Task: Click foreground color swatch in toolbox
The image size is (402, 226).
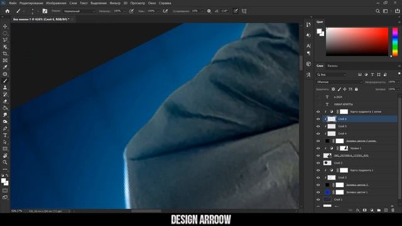Action: point(4,181)
